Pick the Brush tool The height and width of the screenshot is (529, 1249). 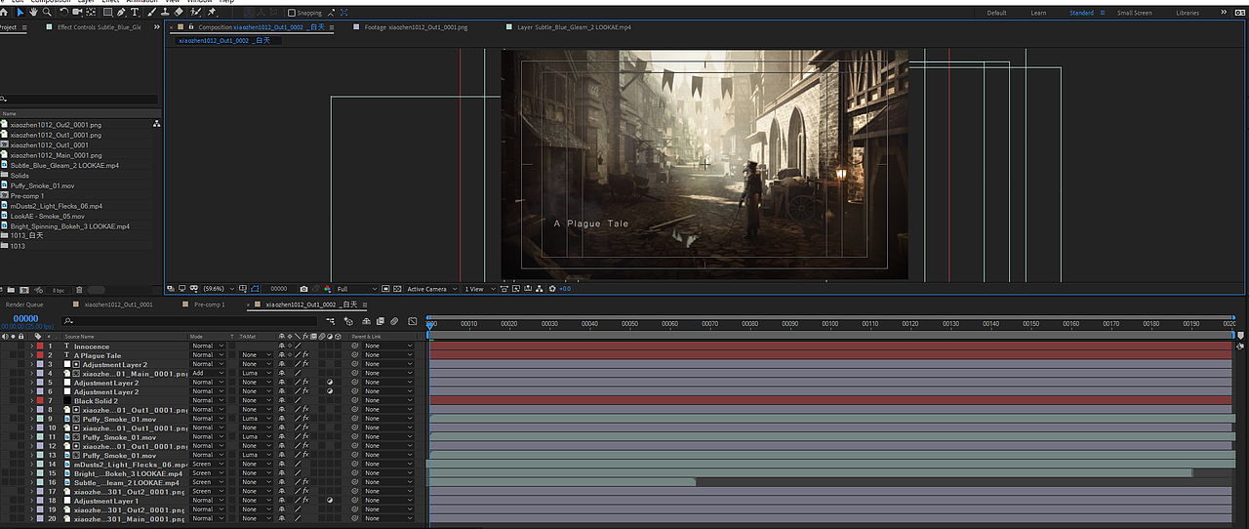(x=151, y=12)
